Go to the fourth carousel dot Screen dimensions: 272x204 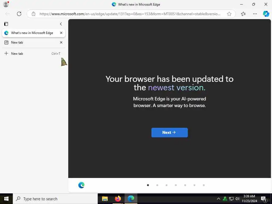[x=176, y=185]
